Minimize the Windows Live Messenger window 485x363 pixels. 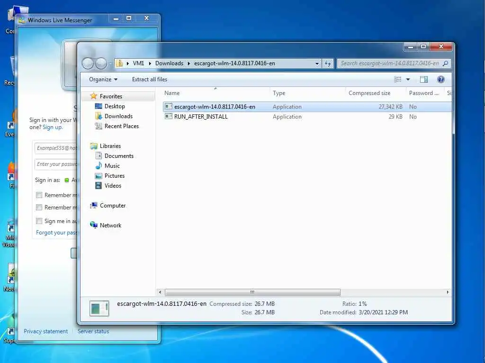tap(116, 18)
